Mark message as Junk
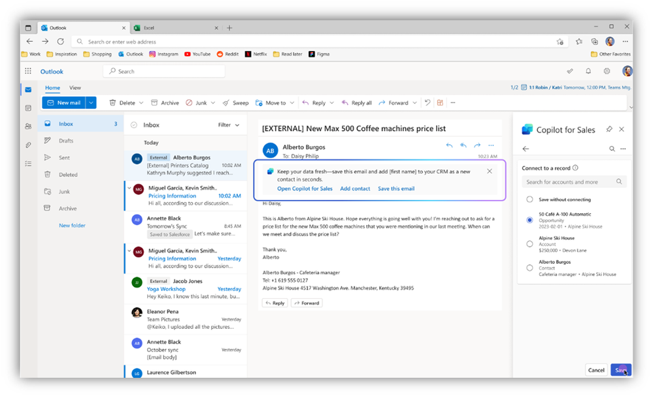This screenshot has height=398, width=653. 196,102
